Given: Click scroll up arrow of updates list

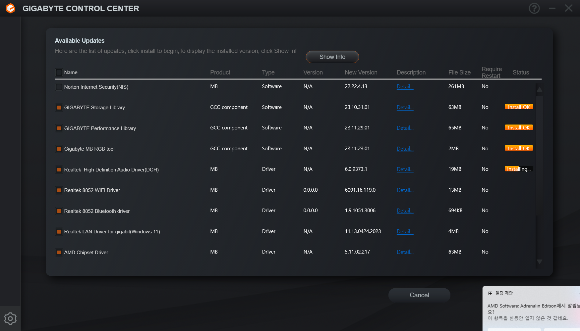Looking at the screenshot, I should coord(540,89).
